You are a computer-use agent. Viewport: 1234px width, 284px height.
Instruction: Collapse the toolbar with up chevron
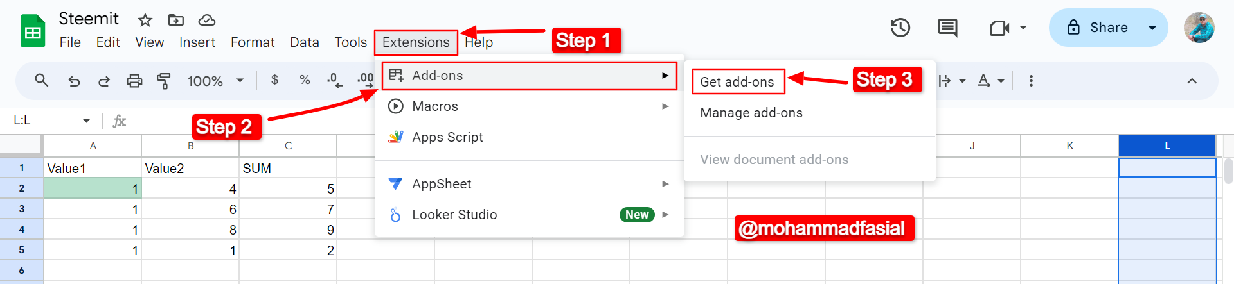[x=1192, y=81]
